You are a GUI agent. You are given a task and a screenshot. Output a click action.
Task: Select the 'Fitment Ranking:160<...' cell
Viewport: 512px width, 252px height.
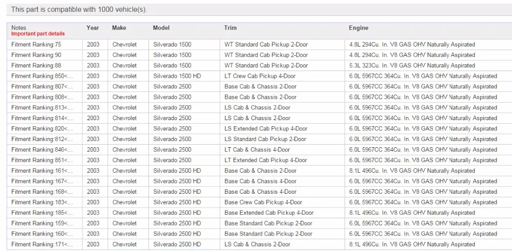click(45, 234)
